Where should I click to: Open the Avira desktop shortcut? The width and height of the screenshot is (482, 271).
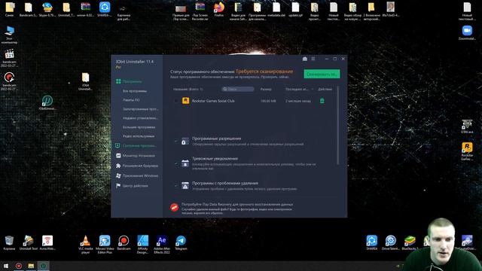tap(47, 242)
